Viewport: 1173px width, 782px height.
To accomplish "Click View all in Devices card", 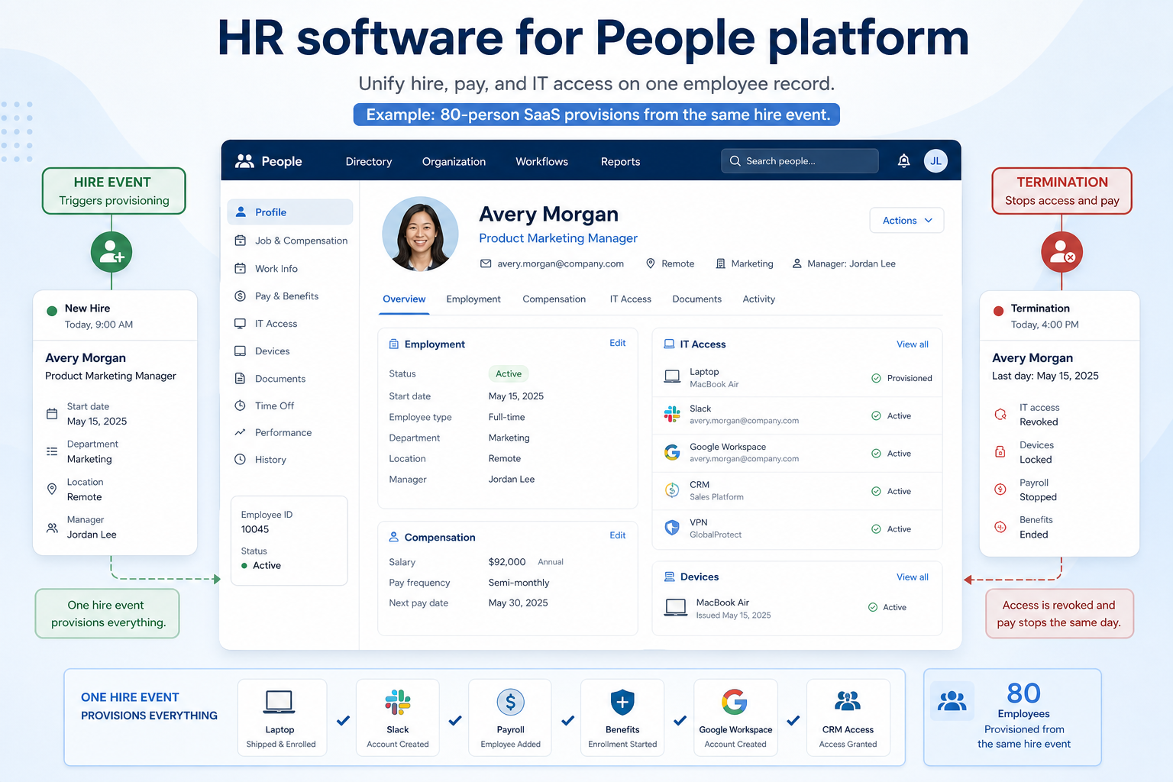I will [913, 577].
